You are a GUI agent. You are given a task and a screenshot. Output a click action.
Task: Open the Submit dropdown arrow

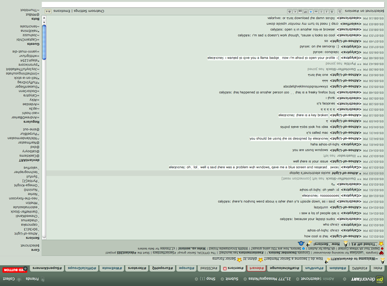222,279
